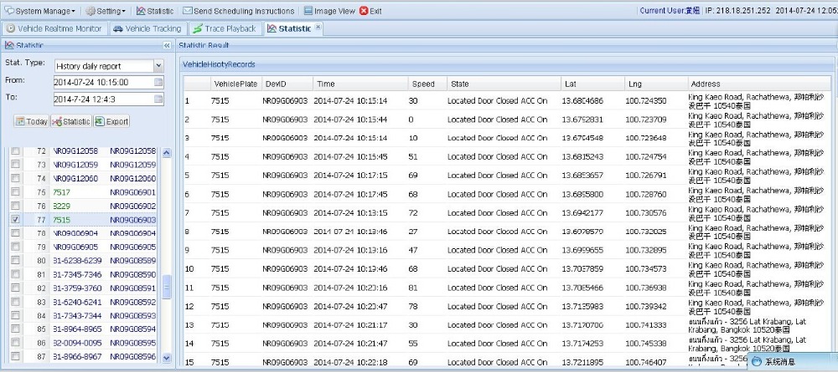Click the Statistic button in the side panel
Screen dimensions: 838x372
(71, 121)
